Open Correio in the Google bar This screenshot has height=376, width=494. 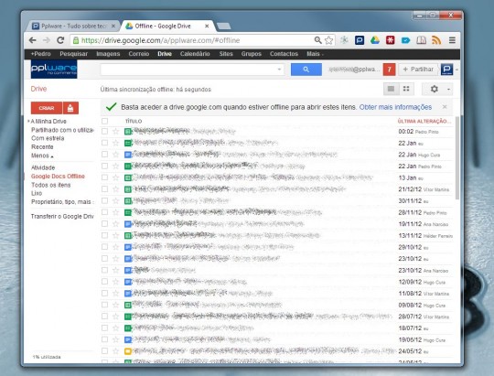pos(139,54)
